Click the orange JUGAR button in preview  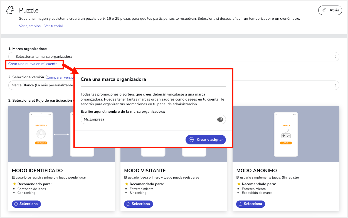286,143
